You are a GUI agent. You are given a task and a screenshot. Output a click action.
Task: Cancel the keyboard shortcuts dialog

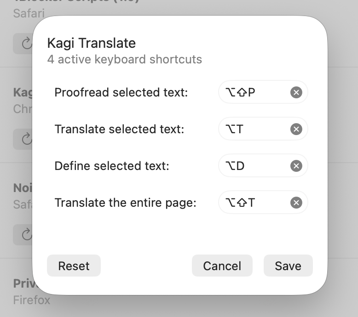(222, 266)
